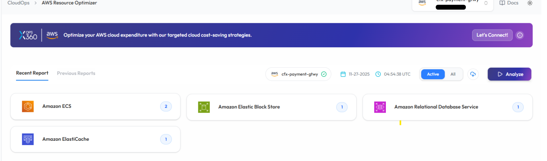The image size is (547, 161).
Task: Click the info icon on the banner
Action: (x=520, y=35)
